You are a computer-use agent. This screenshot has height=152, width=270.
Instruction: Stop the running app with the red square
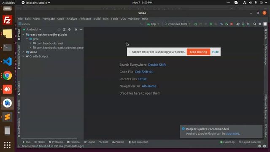click(232, 24)
